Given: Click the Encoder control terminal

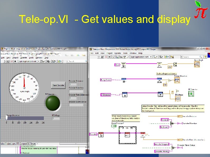Looking at the screenshot, I should [93, 134].
